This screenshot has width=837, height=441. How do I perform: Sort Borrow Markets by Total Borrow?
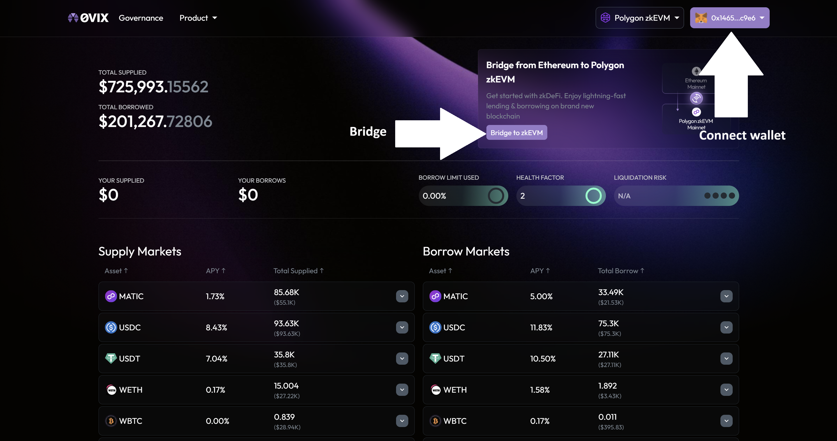620,271
